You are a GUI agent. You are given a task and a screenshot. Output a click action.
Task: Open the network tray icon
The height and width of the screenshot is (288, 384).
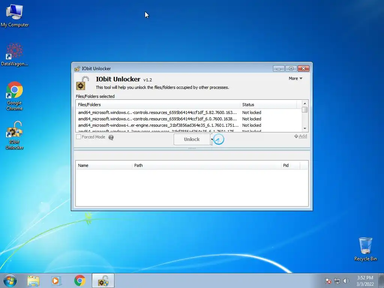(x=337, y=281)
